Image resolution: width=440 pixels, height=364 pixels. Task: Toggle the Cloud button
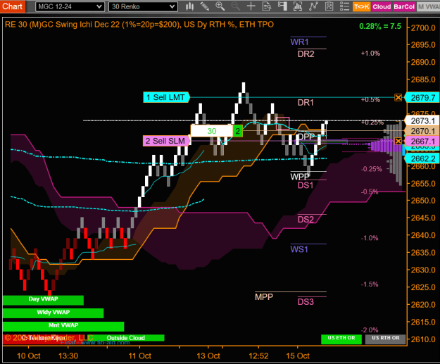click(x=382, y=6)
